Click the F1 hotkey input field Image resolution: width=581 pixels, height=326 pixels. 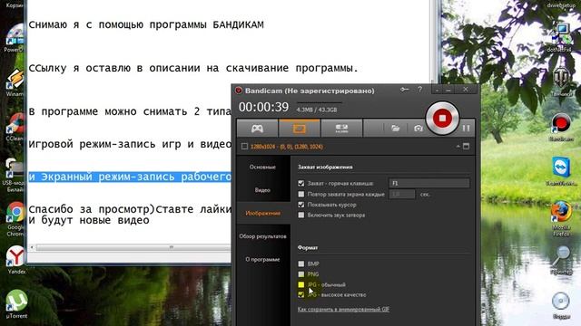pos(429,183)
